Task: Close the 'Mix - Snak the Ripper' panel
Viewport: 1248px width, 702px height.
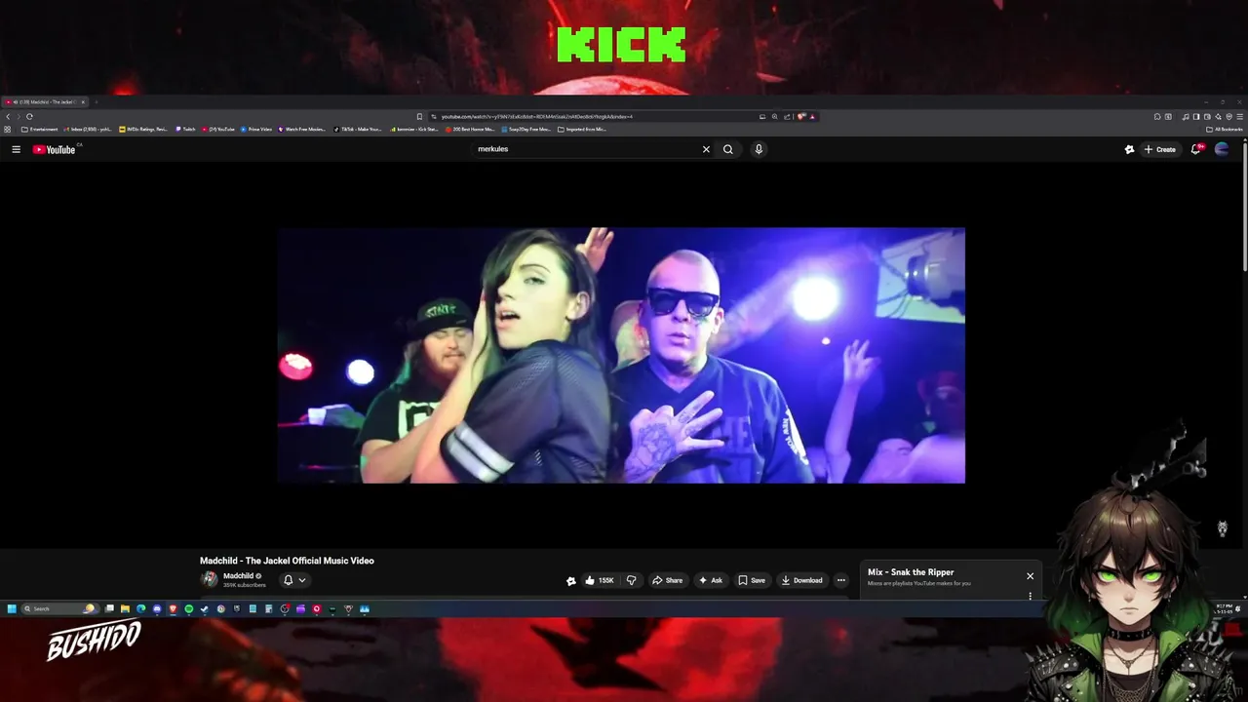Action: 1030,576
